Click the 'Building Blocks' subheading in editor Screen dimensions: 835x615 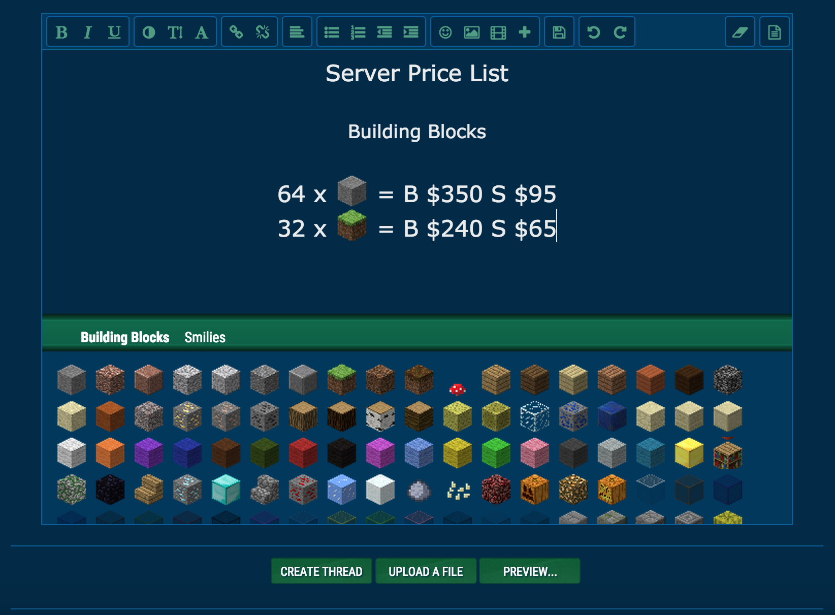coord(417,132)
